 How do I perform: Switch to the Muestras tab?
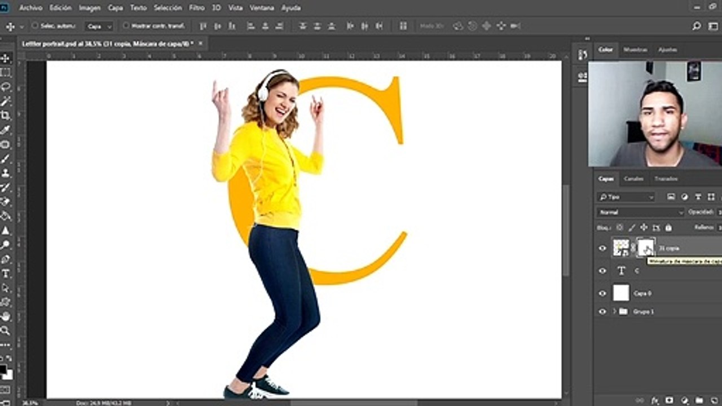(635, 50)
